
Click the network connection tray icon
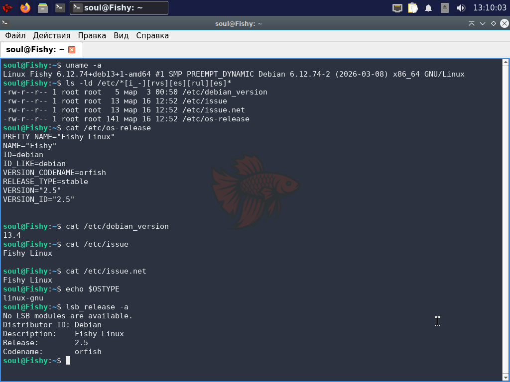point(397,8)
